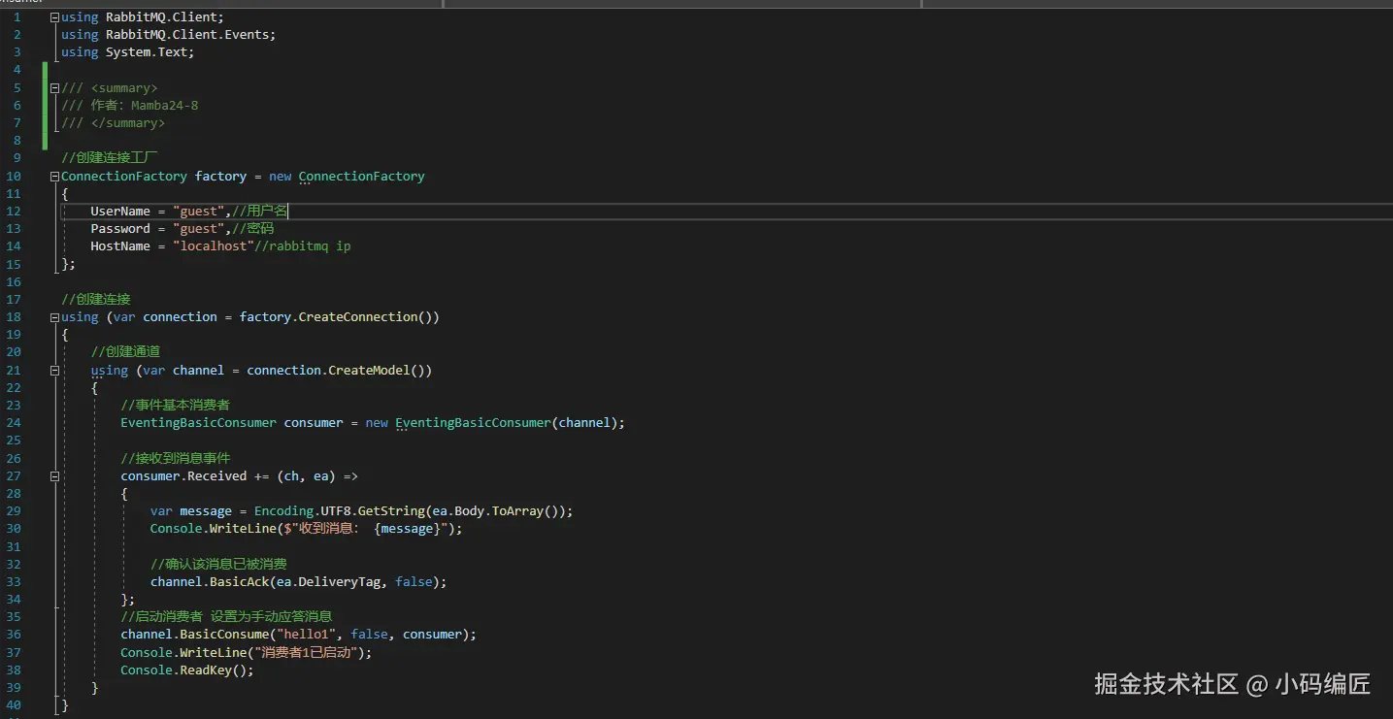Click the //接收到消息事件 comment

point(176,458)
